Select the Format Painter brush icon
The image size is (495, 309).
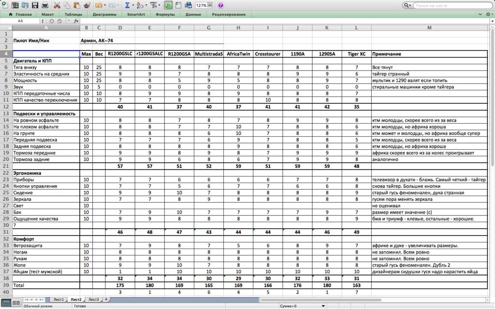pos(87,5)
